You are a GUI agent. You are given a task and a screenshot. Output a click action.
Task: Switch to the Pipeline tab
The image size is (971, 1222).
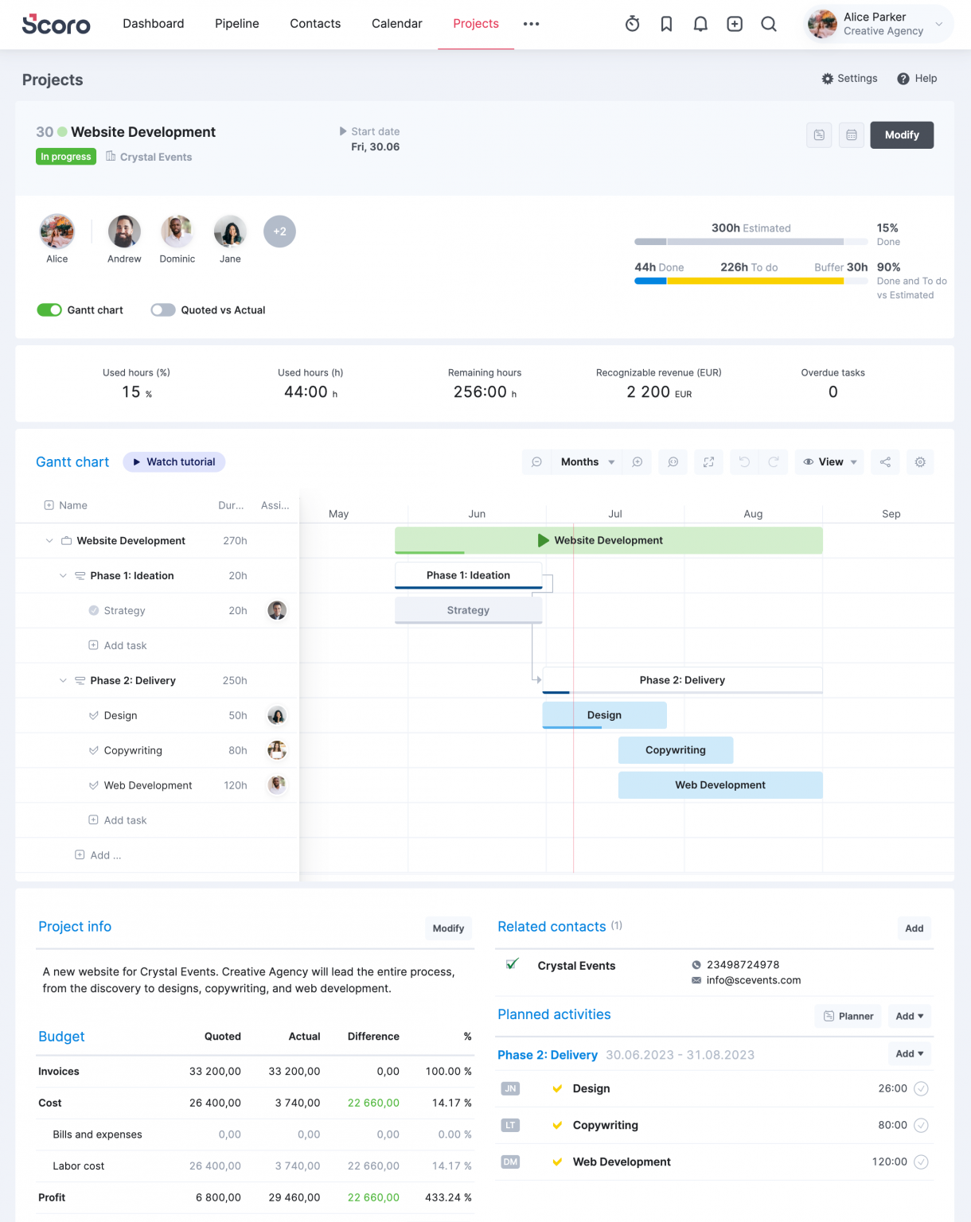click(x=236, y=24)
